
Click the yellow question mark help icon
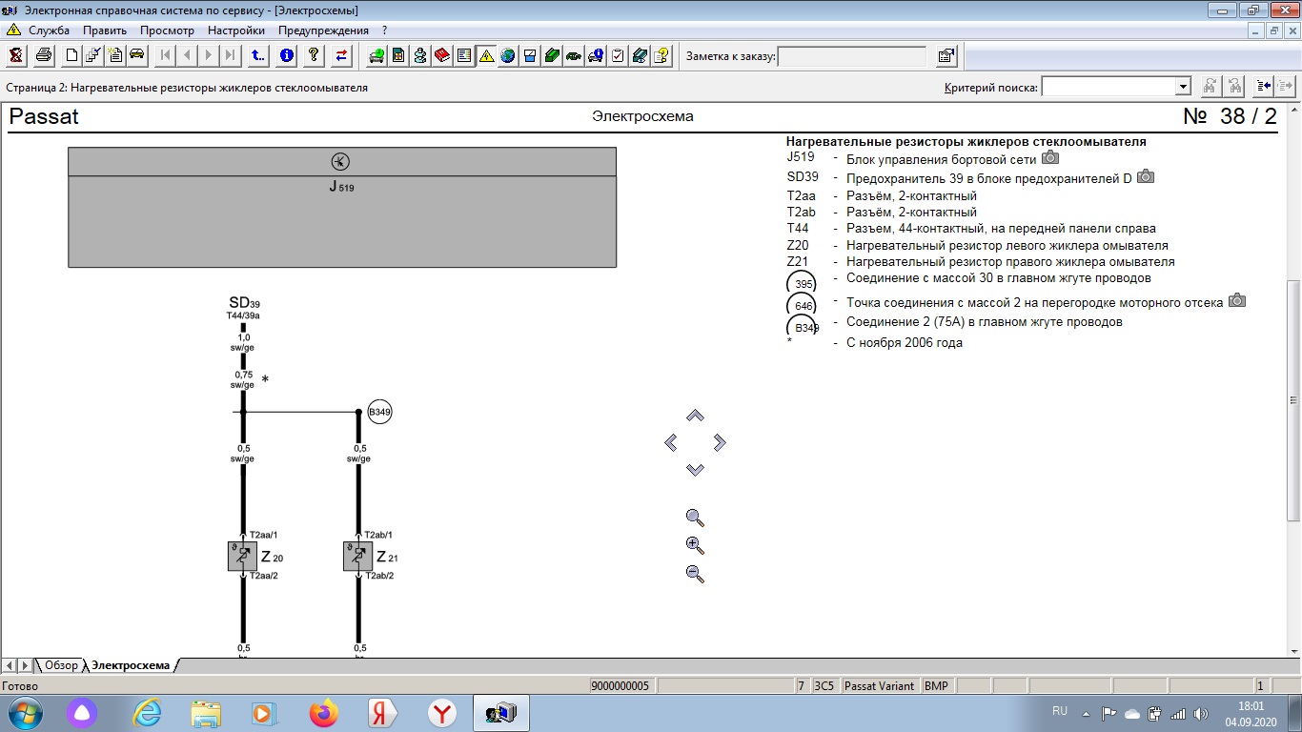pyautogui.click(x=313, y=55)
